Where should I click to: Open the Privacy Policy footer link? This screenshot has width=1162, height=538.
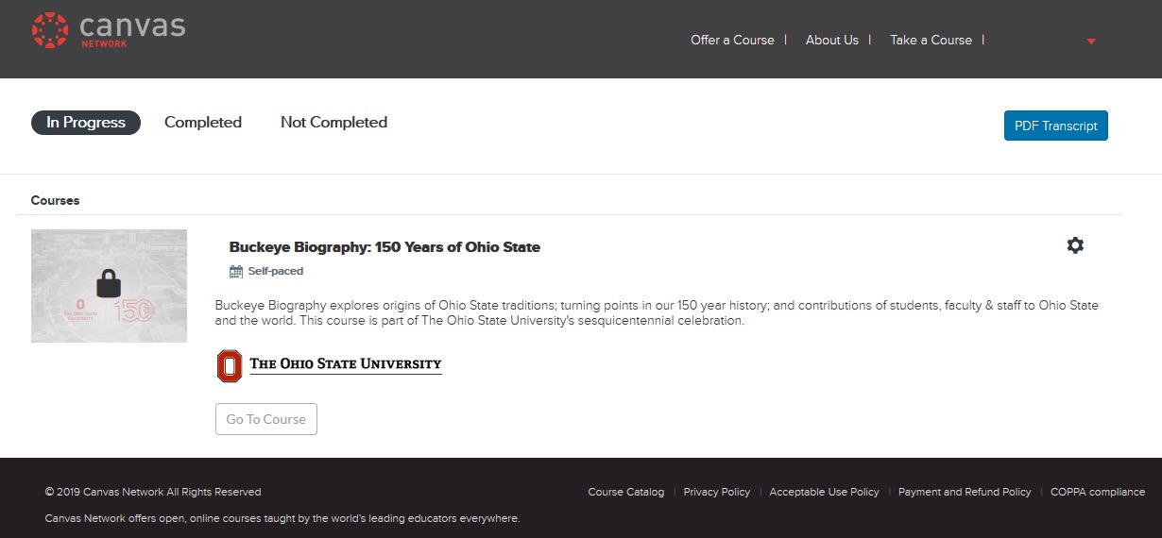717,492
